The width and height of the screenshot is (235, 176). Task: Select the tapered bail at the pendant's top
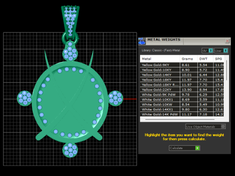70,22
